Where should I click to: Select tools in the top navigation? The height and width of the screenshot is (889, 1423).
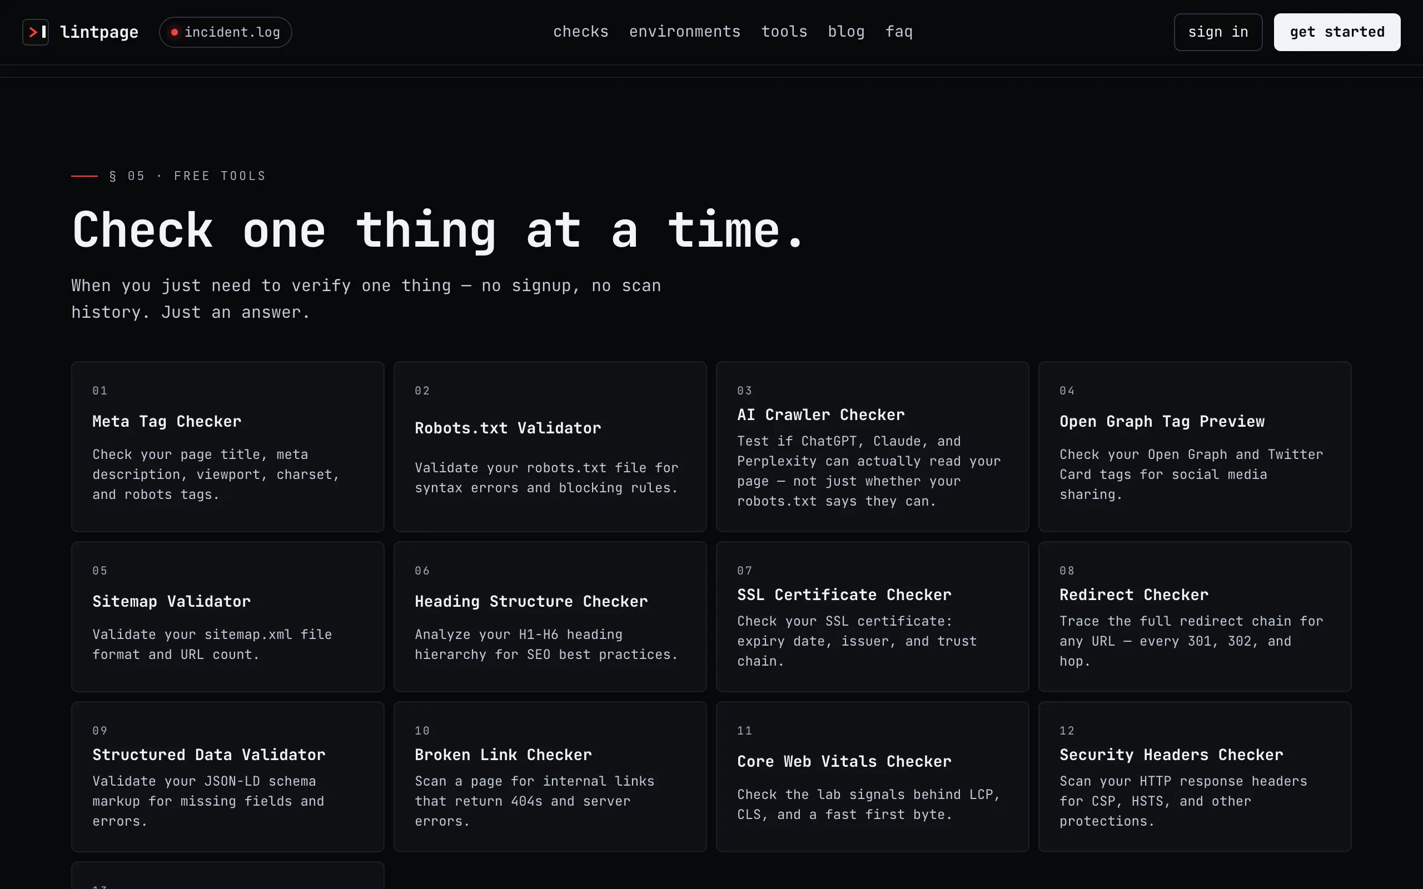point(784,32)
